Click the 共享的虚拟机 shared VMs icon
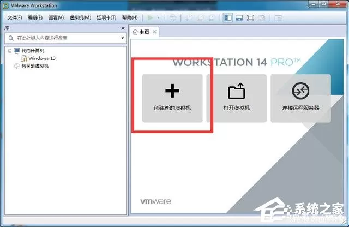 (17, 66)
